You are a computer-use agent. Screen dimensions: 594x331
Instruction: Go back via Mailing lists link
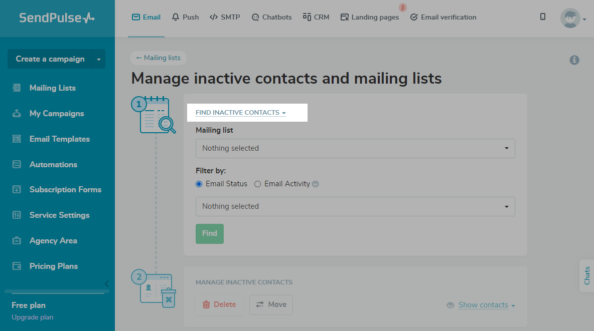(x=158, y=58)
